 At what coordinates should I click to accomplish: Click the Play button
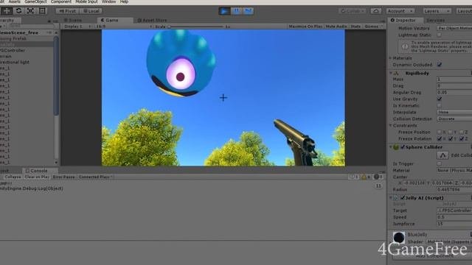point(224,11)
